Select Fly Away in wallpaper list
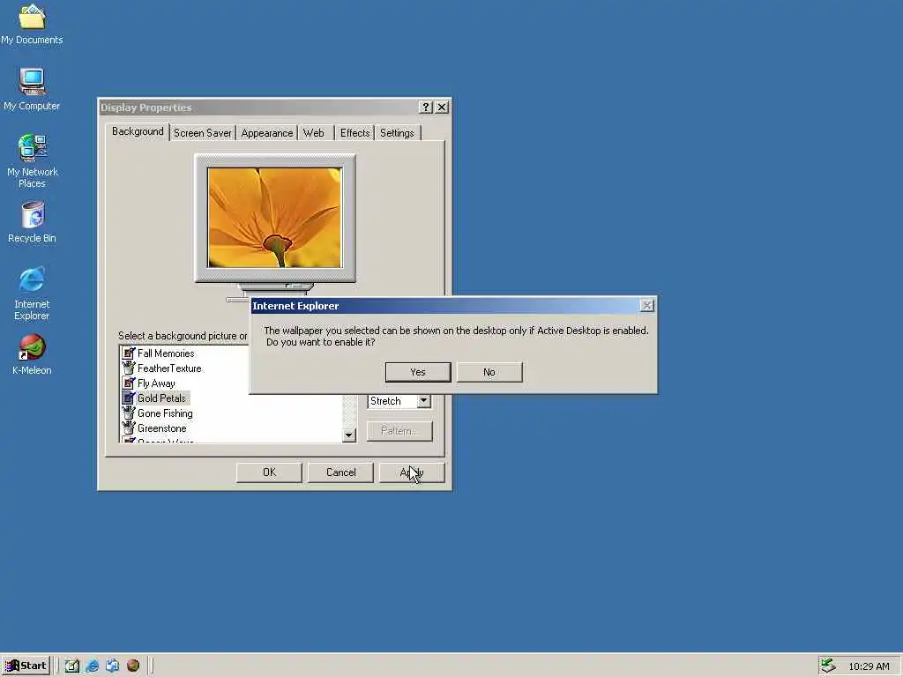The height and width of the screenshot is (677, 903). pyautogui.click(x=156, y=383)
